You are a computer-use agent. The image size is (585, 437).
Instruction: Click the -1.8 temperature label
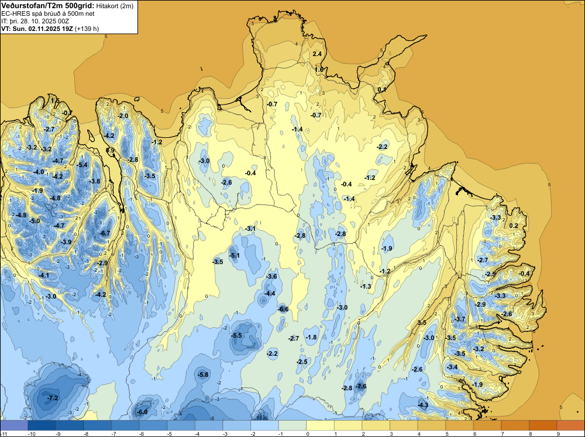point(312,337)
